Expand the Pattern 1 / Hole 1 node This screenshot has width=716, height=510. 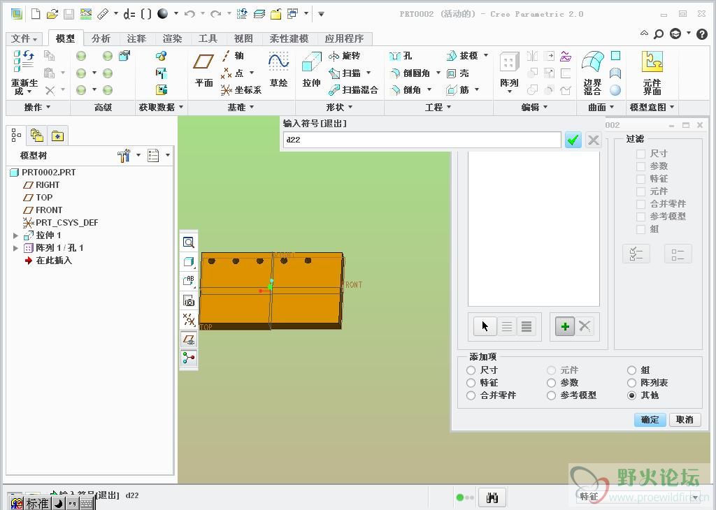click(x=15, y=248)
